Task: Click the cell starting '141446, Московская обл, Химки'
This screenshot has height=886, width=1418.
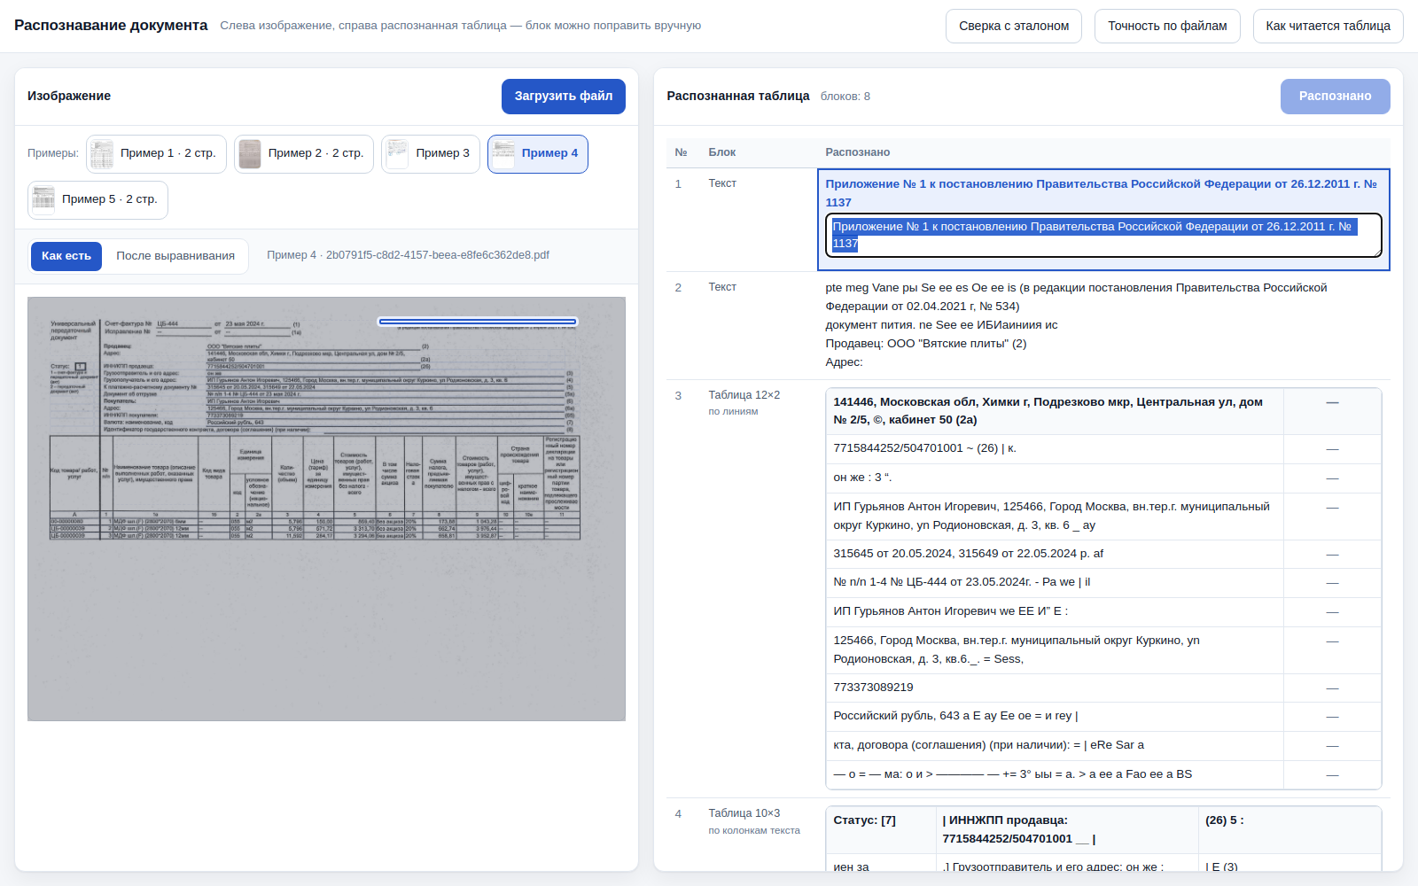Action: click(1054, 411)
